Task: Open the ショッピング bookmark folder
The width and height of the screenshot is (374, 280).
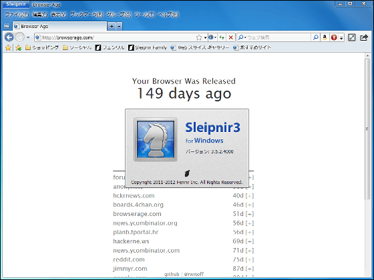Action: pos(42,47)
